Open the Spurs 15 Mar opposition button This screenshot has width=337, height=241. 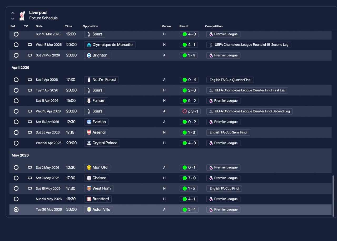(95, 34)
